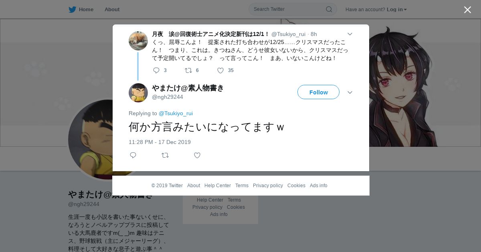Close the tweet overlay with the X
Viewport: 481px width, 252px height.
click(x=467, y=10)
